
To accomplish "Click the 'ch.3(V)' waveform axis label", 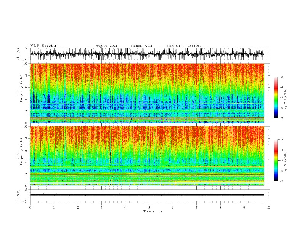I will point(18,195).
